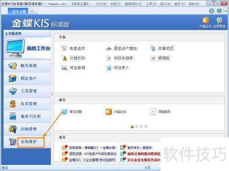Open the 固定资产 module in the sidebar
The image size is (229, 171).
point(27,78)
